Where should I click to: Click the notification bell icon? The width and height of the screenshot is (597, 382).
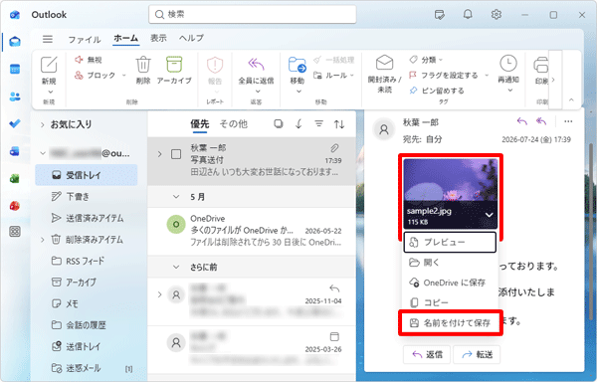pyautogui.click(x=468, y=15)
